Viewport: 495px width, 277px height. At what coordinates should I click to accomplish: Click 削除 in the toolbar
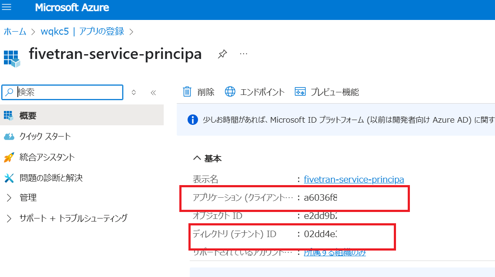[206, 92]
